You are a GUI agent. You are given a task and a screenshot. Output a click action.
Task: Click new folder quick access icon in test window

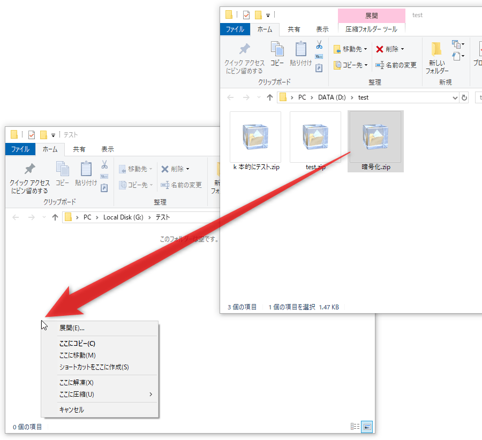coord(258,15)
